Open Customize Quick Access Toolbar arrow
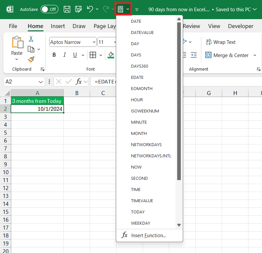The image size is (262, 253). point(137,10)
